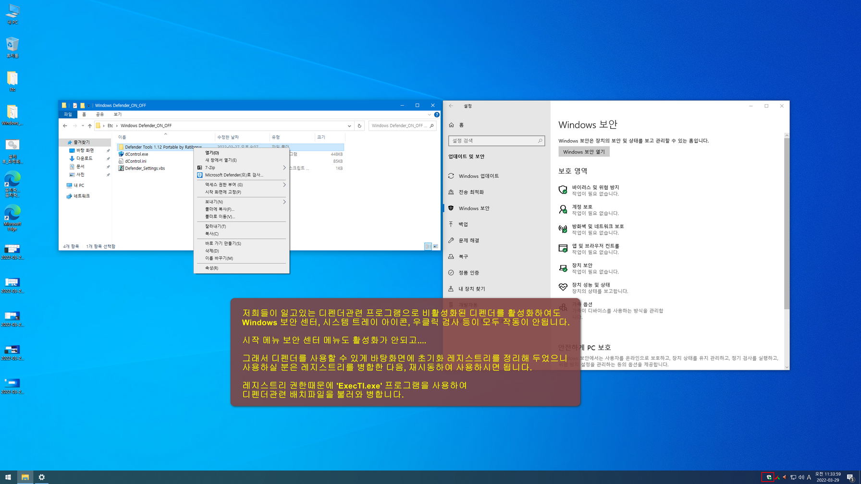Open the 보기 ribbon tab
The height and width of the screenshot is (484, 861).
118,115
